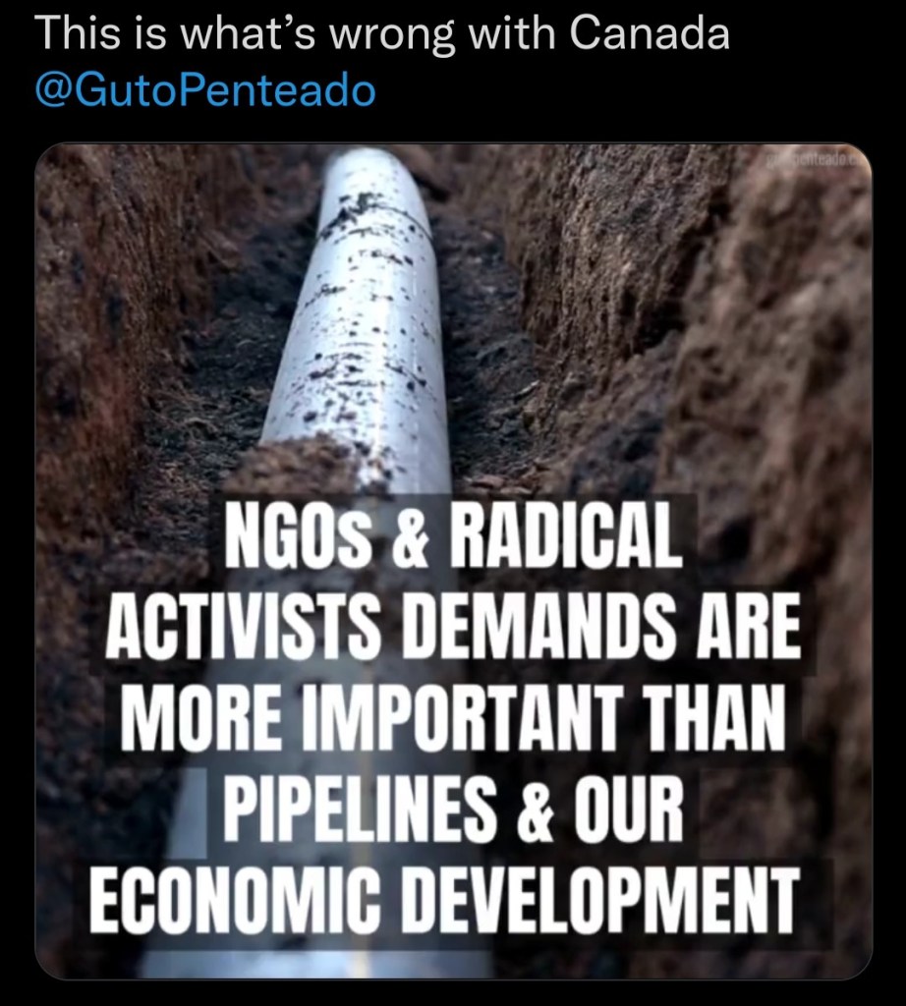Click the tweet text about Canada
The image size is (906, 1006).
click(x=382, y=32)
